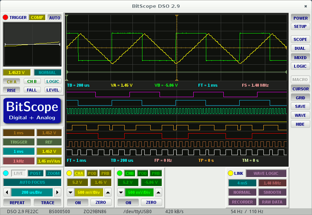312x215 pixels.
Task: Open Channel B range dropdown arrow
Action: pos(121,192)
